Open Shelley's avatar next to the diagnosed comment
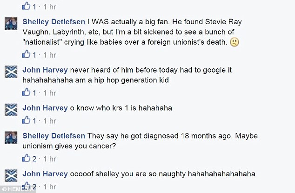Viewport: 295px width, 193px height. tap(11, 138)
